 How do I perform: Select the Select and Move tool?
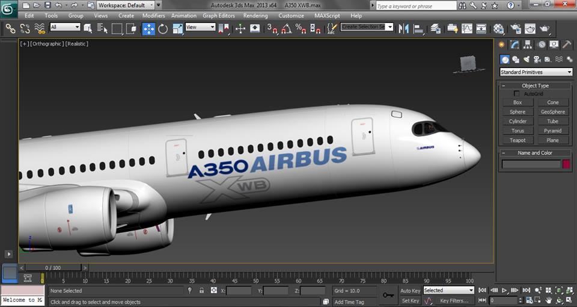[x=148, y=28]
